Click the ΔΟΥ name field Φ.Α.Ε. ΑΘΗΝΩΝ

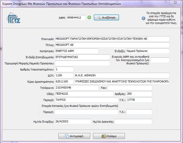[x=122, y=75]
